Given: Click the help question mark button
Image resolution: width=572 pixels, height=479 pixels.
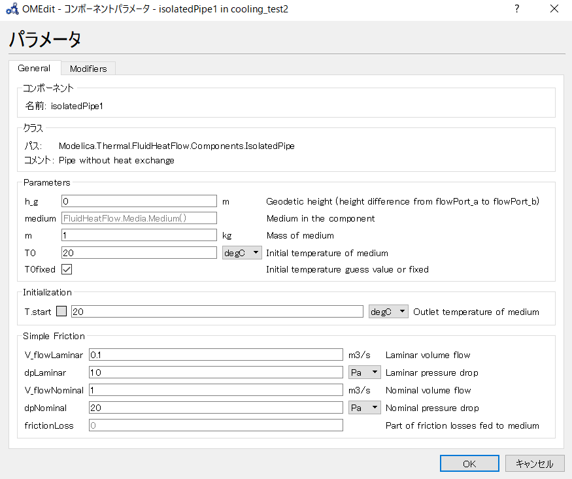Looking at the screenshot, I should (517, 8).
